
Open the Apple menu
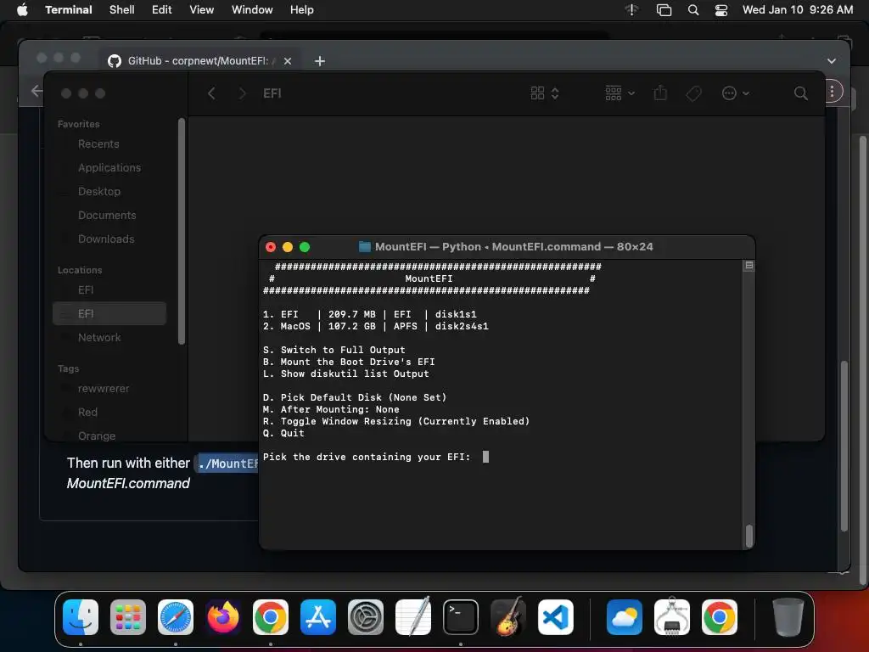coord(22,10)
